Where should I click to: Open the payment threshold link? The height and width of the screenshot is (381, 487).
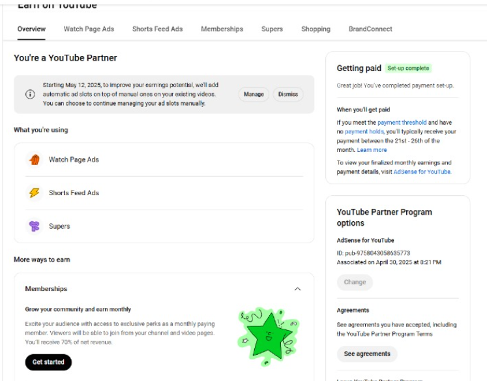point(402,123)
